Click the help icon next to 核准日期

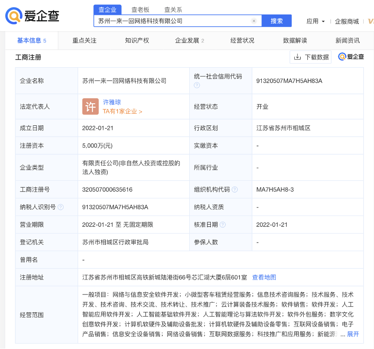click(223, 225)
